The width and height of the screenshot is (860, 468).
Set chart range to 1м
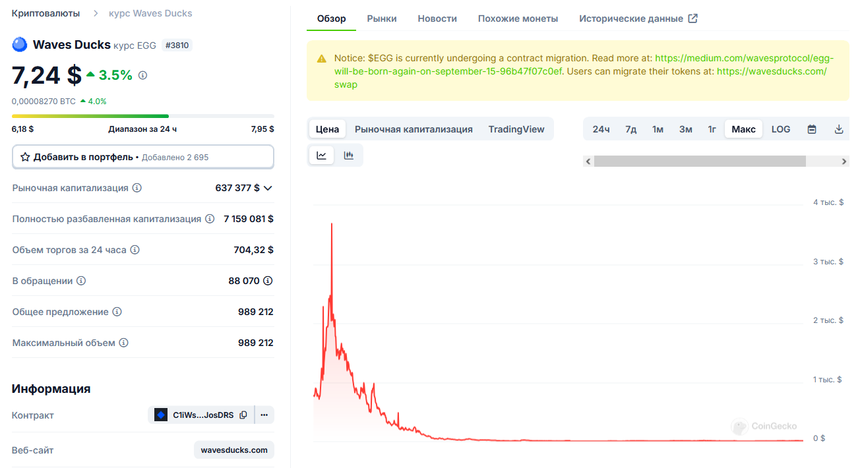pos(658,129)
